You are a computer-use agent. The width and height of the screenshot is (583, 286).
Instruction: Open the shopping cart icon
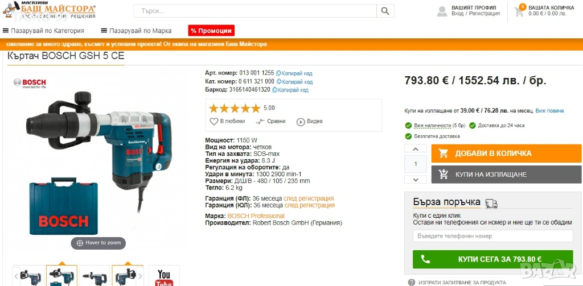click(x=519, y=11)
